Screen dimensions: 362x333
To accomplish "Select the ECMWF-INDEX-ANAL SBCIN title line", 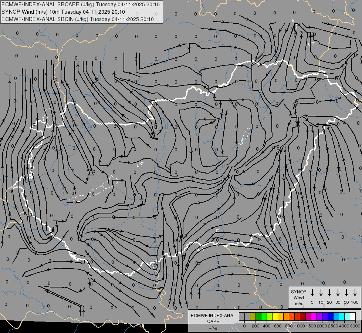I will [78, 19].
